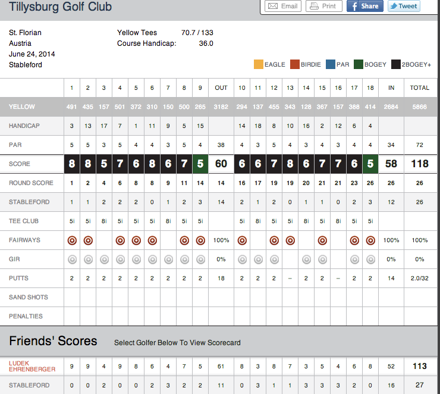This screenshot has width=440, height=394.
Task: Share the scorecard on Facebook
Action: [x=364, y=6]
